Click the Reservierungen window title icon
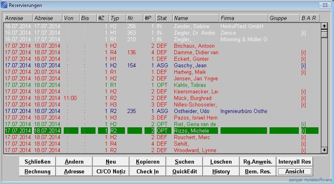The height and width of the screenshot is (184, 334). pos(4,5)
